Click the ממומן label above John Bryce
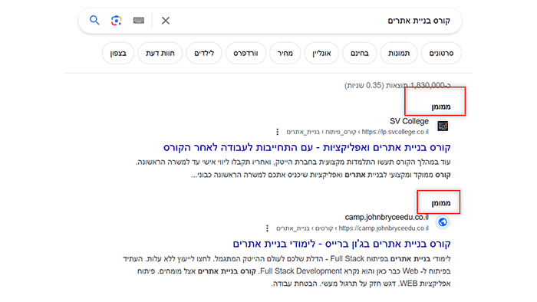This screenshot has height=302, width=537. pos(441,203)
